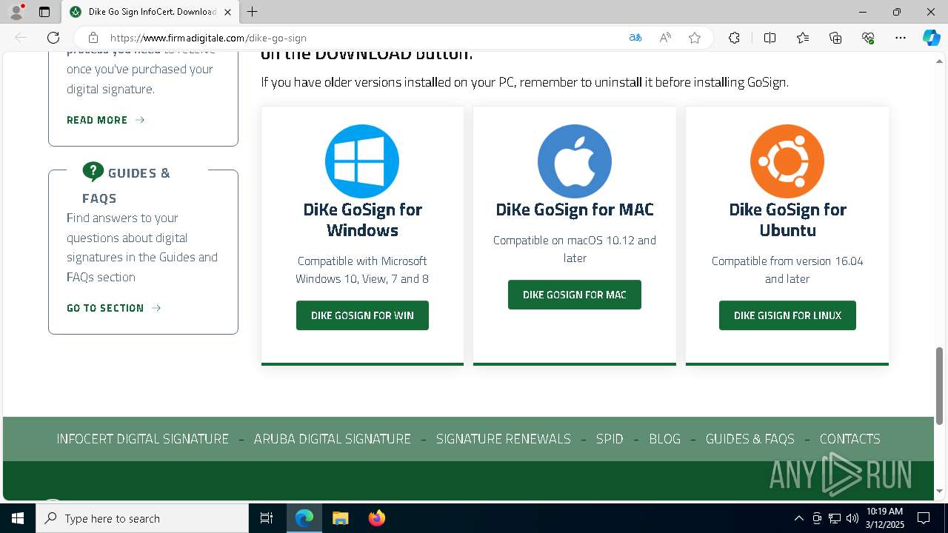The width and height of the screenshot is (948, 533).
Task: Enable read aloud icon
Action: (665, 38)
